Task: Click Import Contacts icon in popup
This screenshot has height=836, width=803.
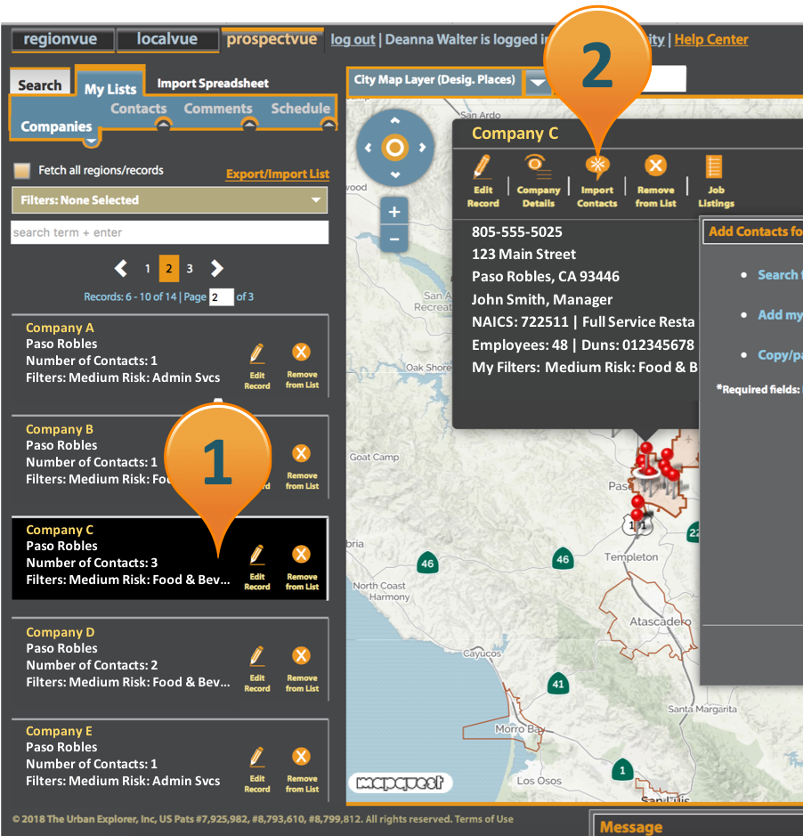Action: point(596,182)
